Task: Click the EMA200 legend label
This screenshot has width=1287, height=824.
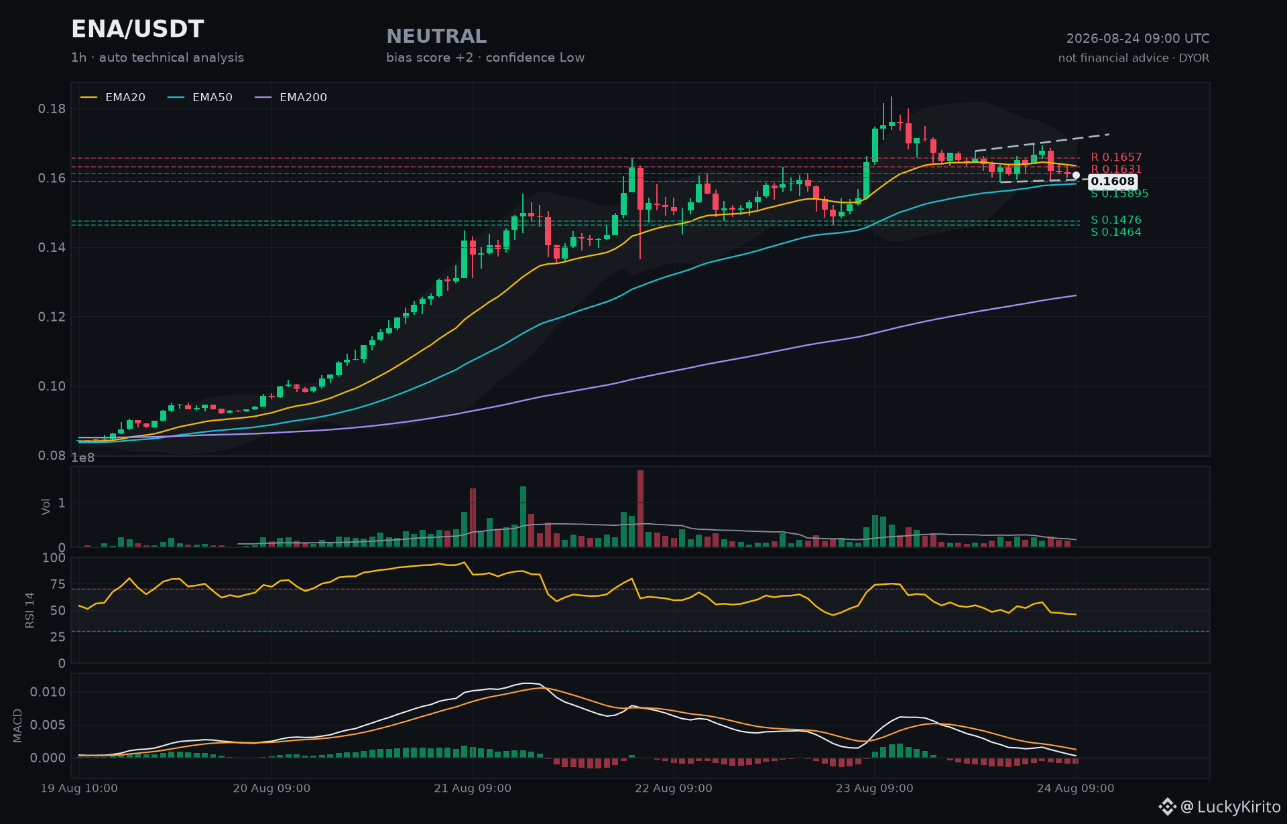Action: [303, 98]
